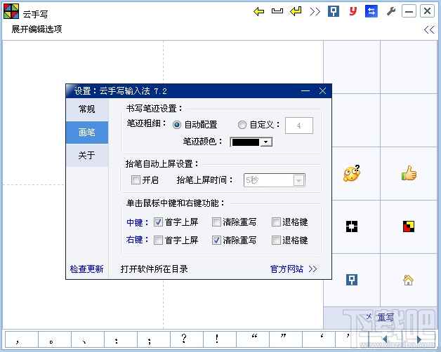
Task: Click the 云手写 colorful app logo
Action: coord(11,11)
